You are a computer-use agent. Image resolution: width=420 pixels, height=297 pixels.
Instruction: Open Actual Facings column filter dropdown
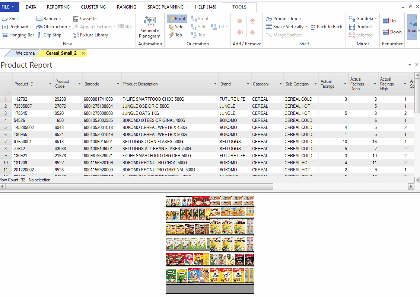coord(345,84)
